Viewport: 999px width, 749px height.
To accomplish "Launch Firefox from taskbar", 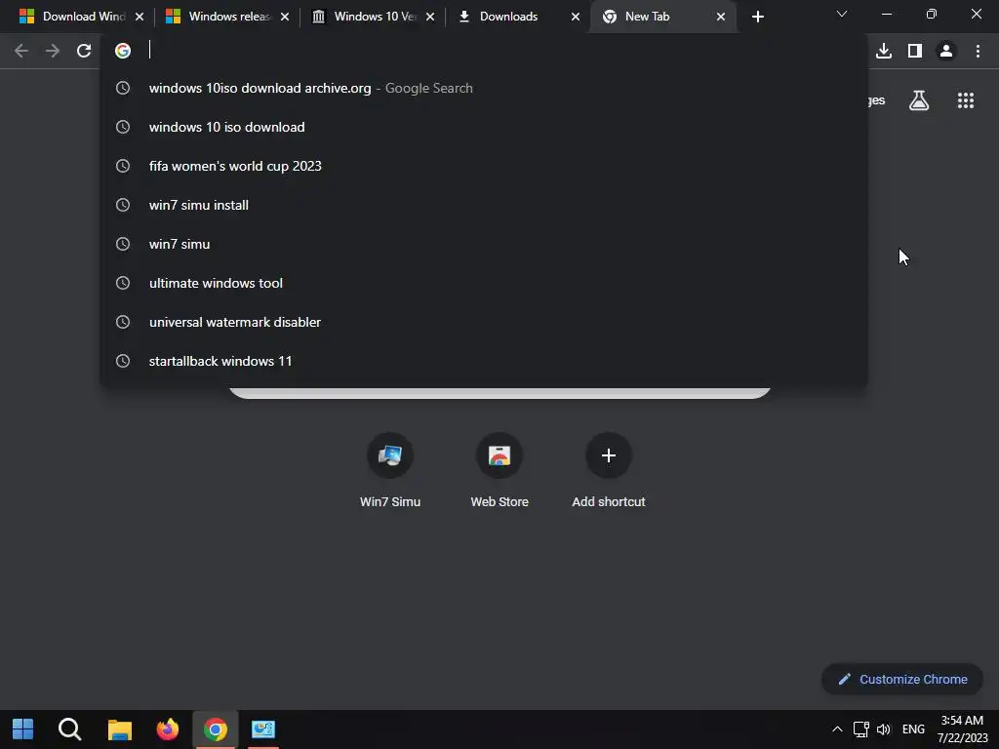I will point(168,729).
